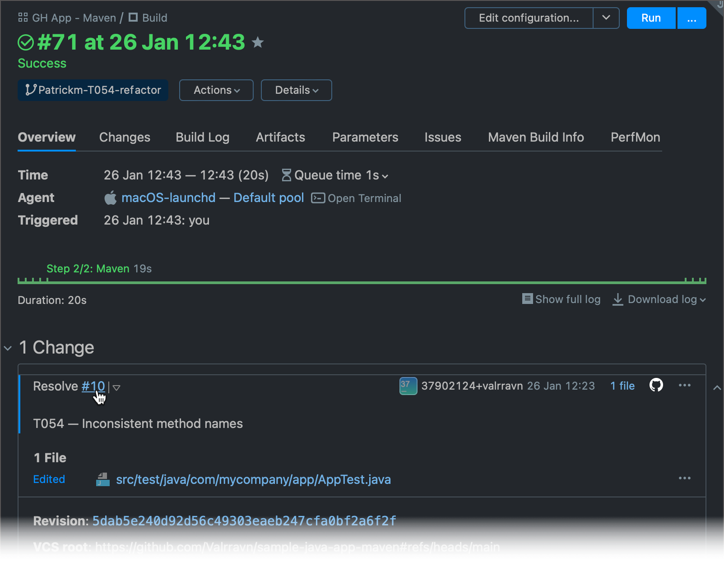Screen dimensions: 724x561
Task: Open Terminal on the macOS agent
Action: pyautogui.click(x=356, y=198)
